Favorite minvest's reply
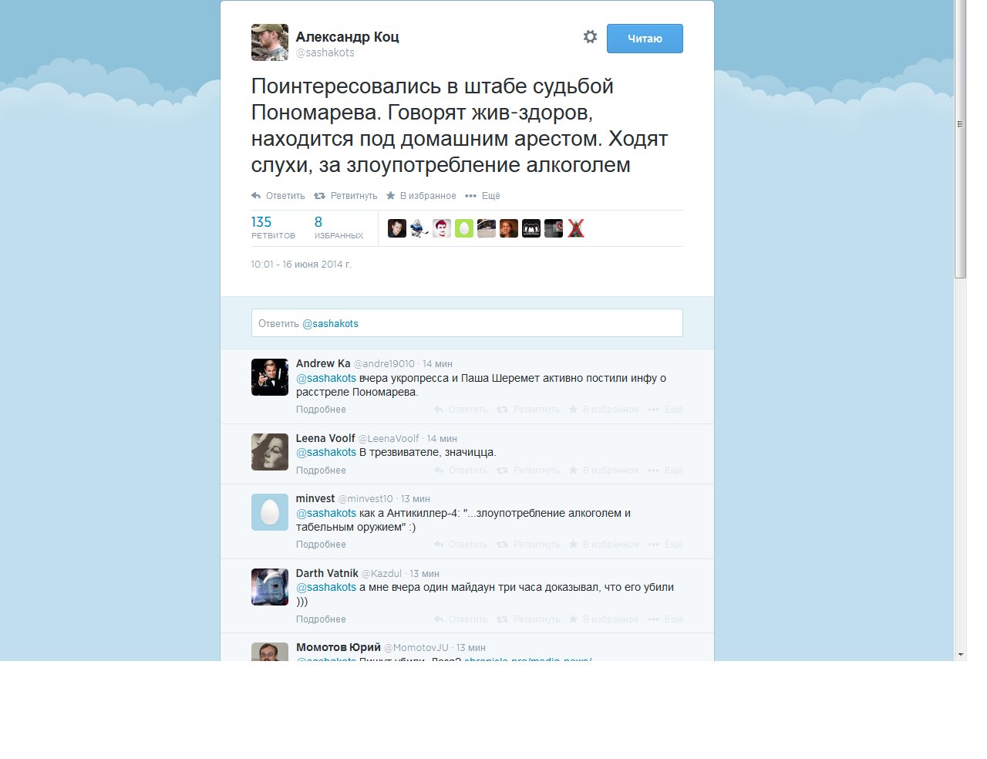987x759 pixels. point(604,545)
